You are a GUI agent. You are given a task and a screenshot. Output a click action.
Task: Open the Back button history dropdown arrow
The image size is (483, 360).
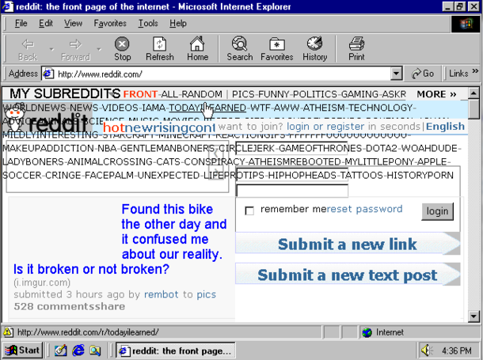click(51, 49)
